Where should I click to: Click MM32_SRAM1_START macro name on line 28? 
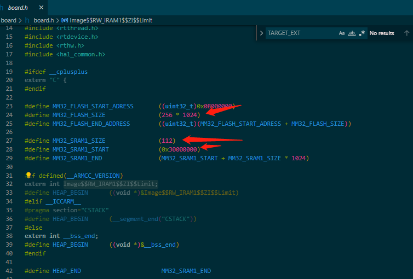[x=81, y=149]
